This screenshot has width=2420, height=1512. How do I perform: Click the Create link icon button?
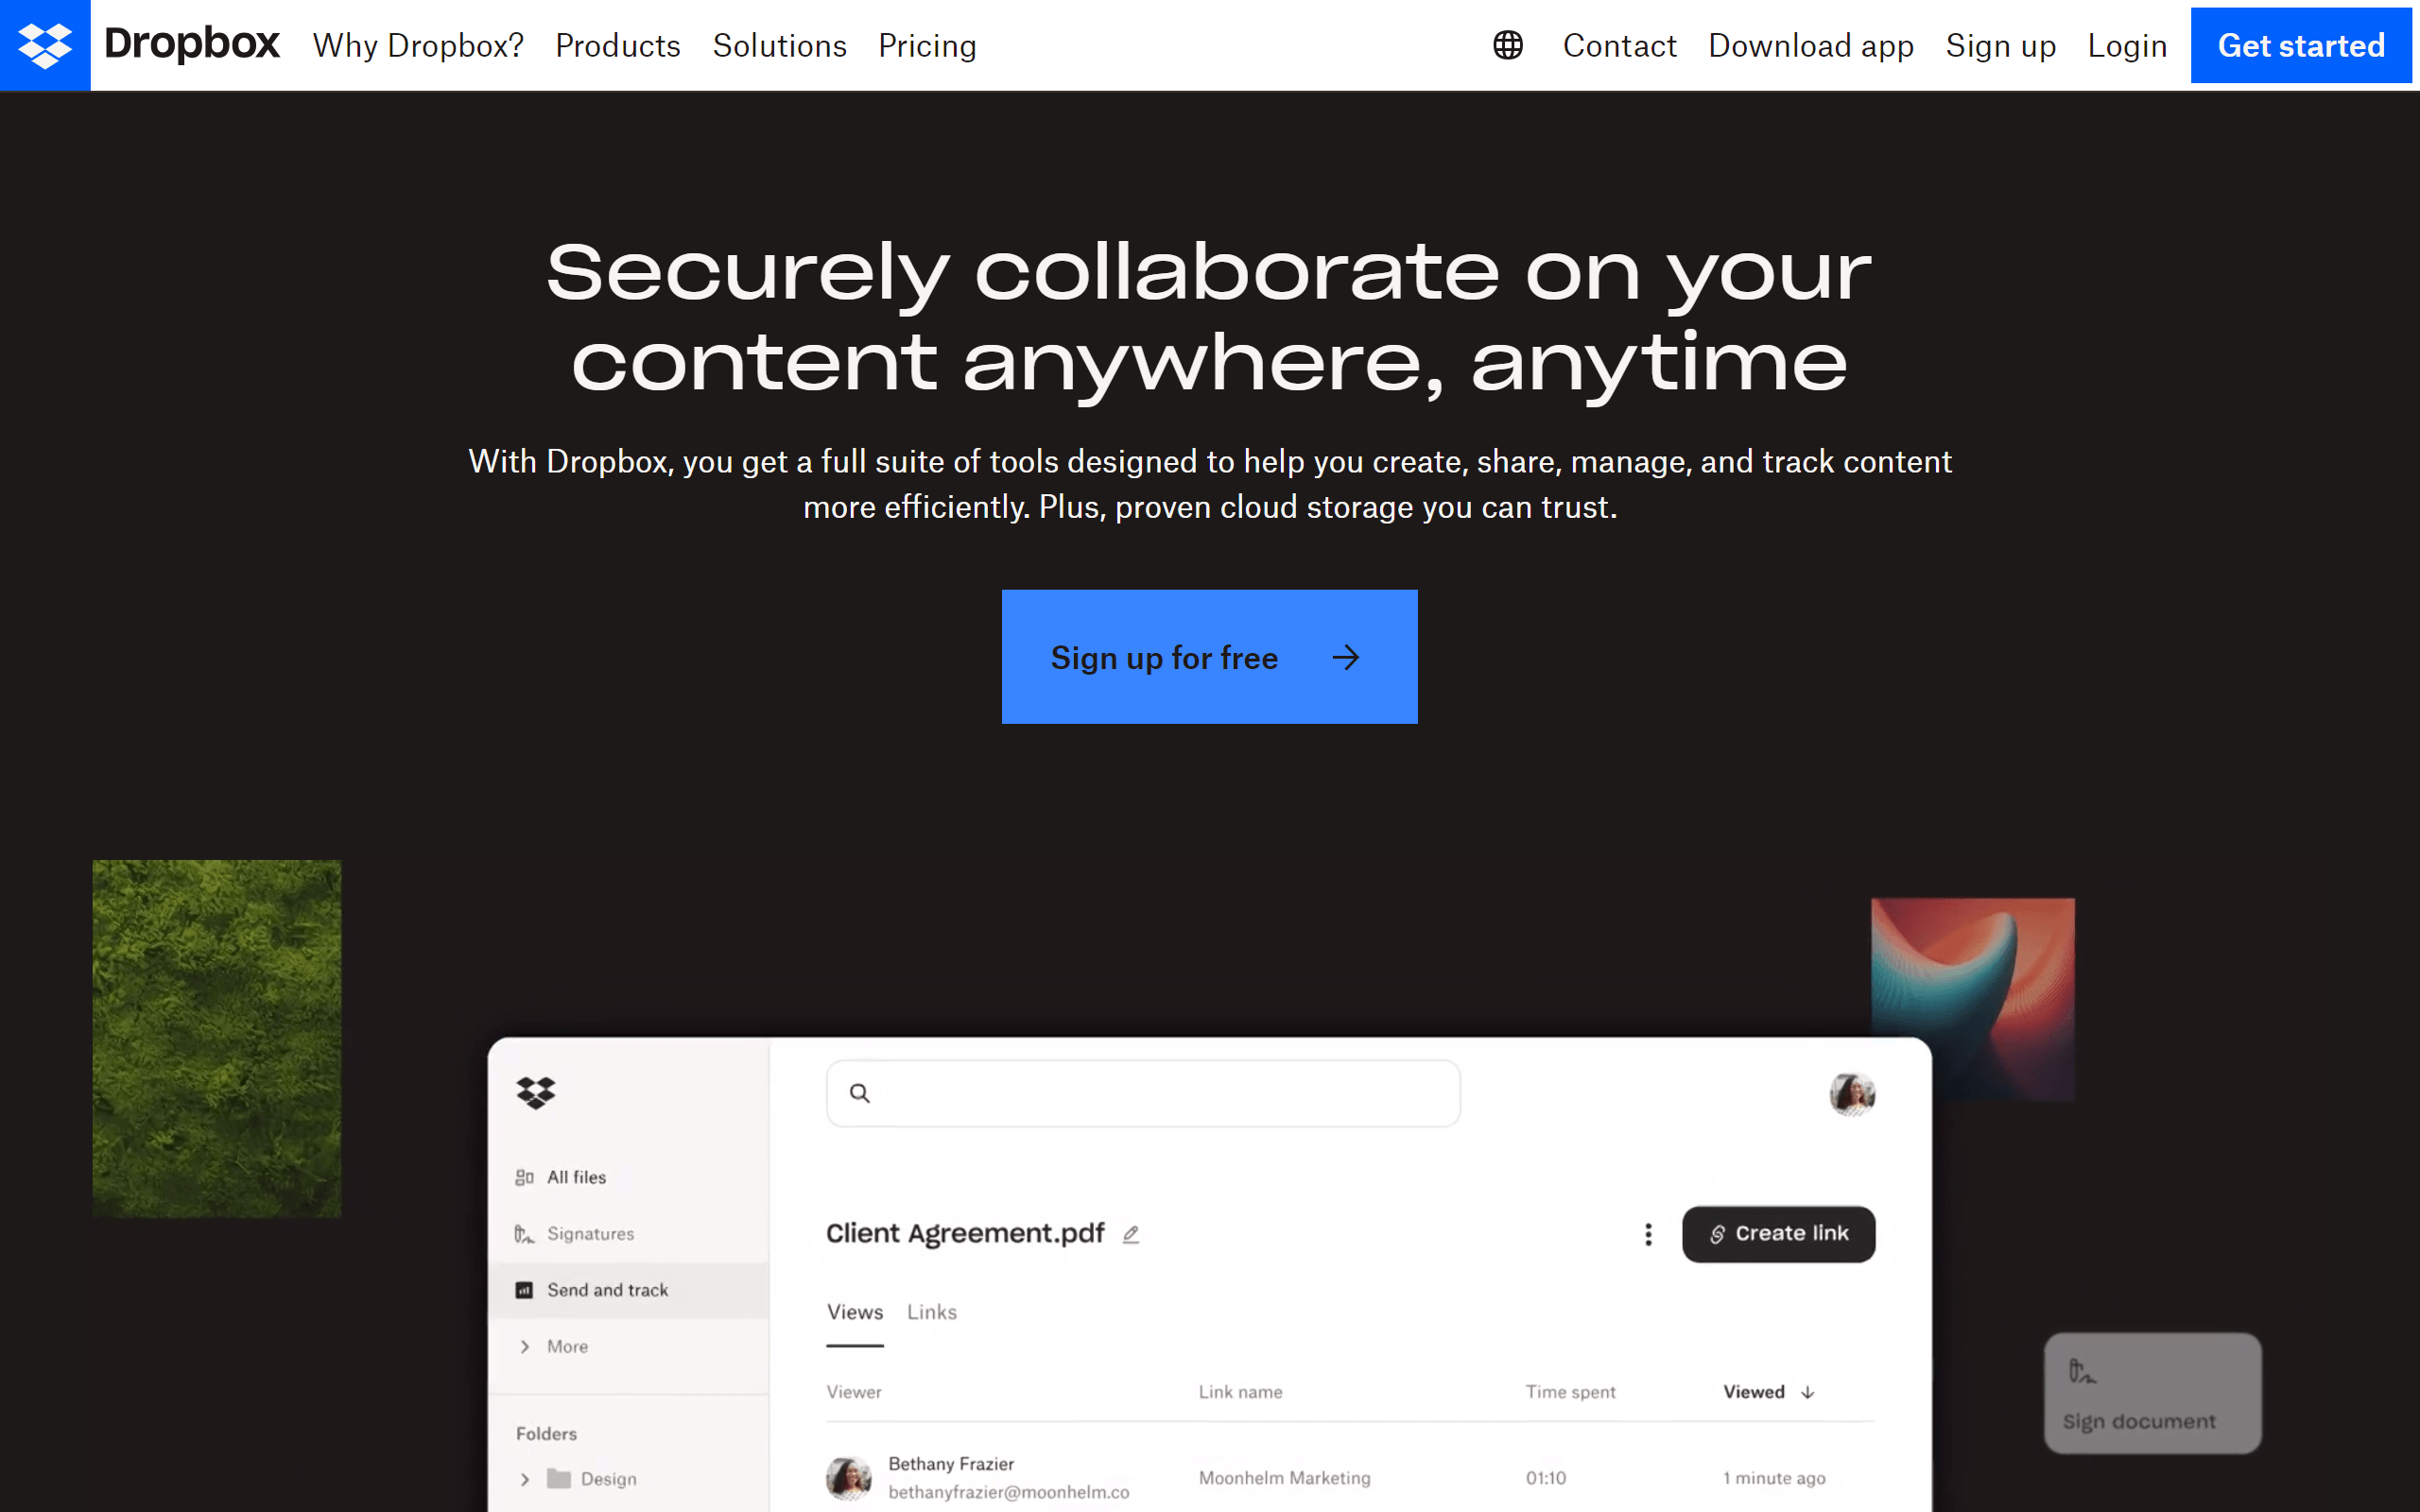(x=1777, y=1233)
